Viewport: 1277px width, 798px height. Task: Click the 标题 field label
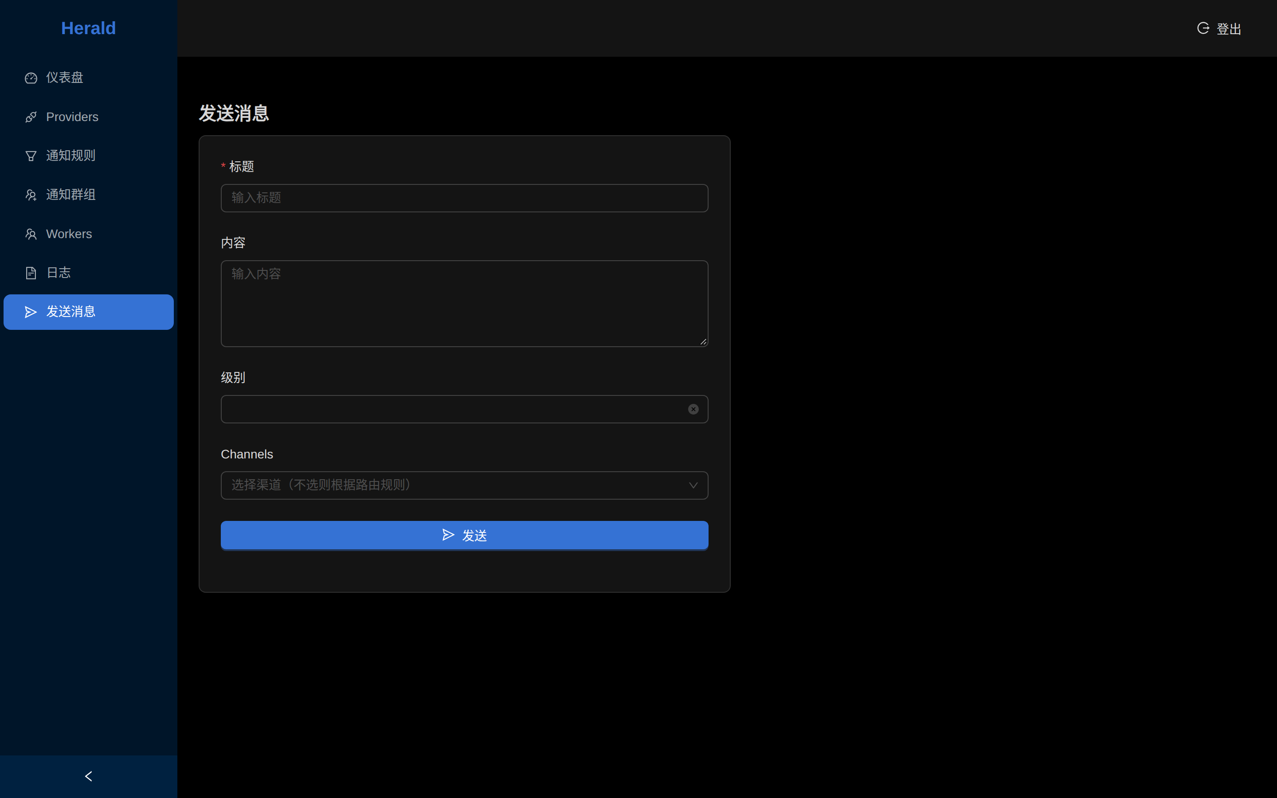coord(241,167)
